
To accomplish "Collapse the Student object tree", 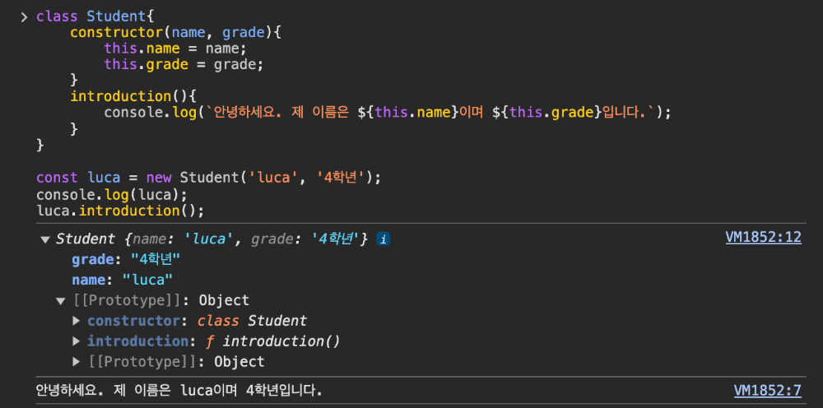I will [x=45, y=239].
